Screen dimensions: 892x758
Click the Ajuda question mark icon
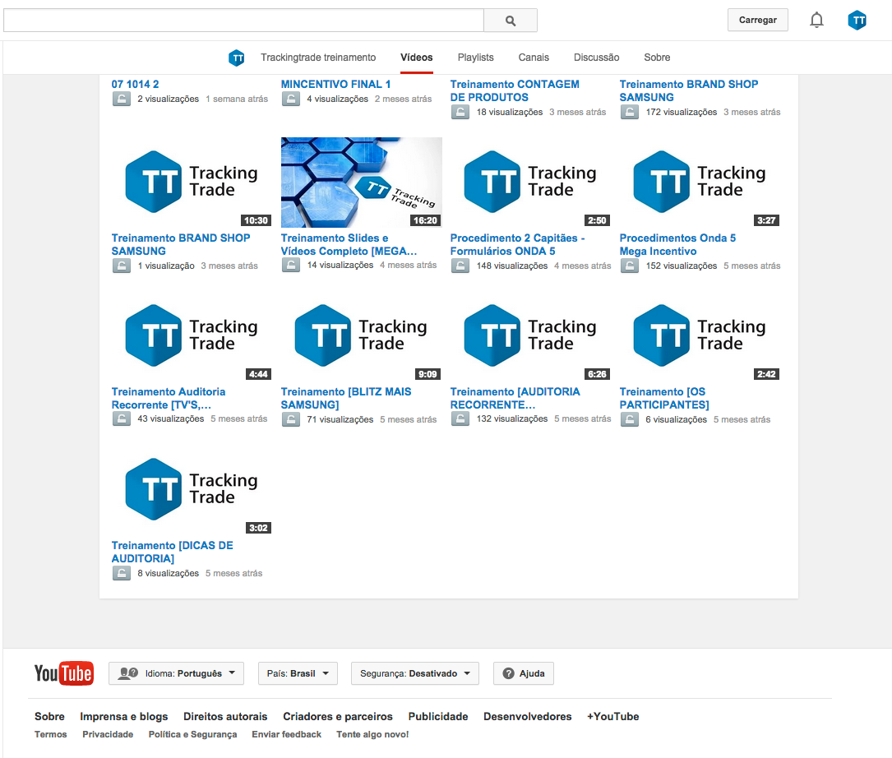[x=509, y=673]
